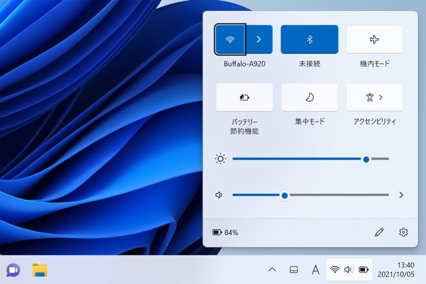This screenshot has width=426, height=284.
Task: Enable focus assist (集中モード)
Action: tap(309, 97)
